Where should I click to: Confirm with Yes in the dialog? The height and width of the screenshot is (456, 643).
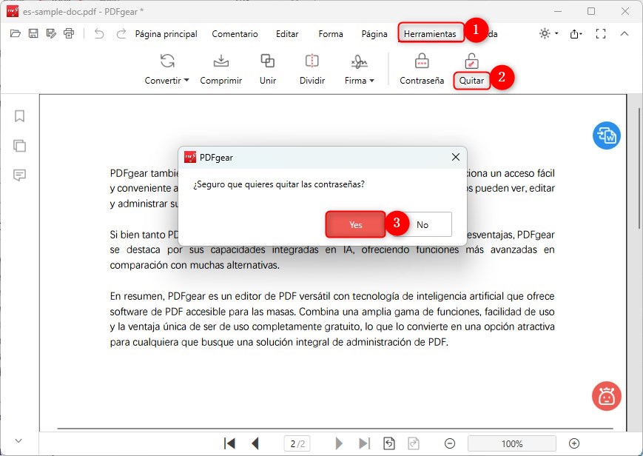tap(355, 224)
